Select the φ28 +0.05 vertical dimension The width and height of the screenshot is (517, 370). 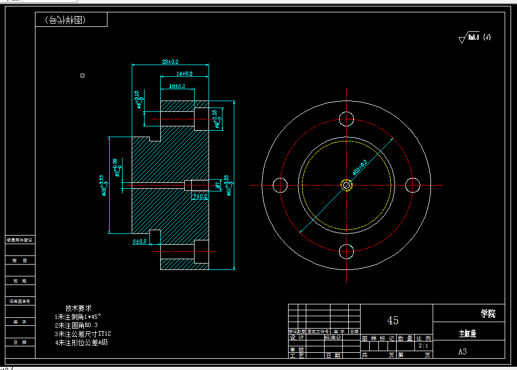coord(103,186)
